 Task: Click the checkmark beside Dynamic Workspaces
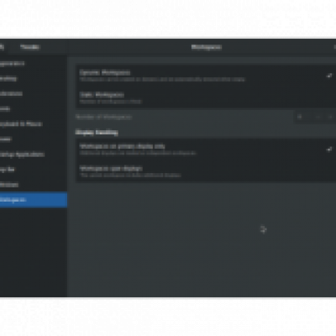pyautogui.click(x=329, y=76)
